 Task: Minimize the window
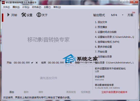coord(122,2)
